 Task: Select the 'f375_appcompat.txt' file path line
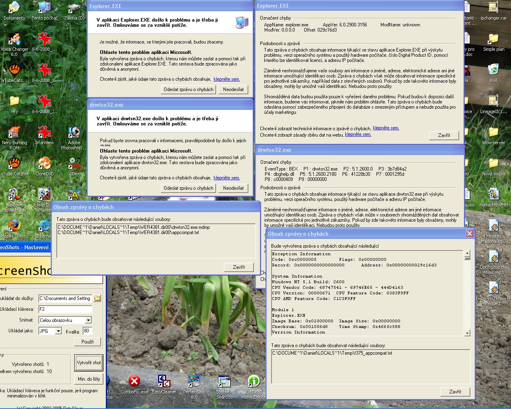point(332,353)
